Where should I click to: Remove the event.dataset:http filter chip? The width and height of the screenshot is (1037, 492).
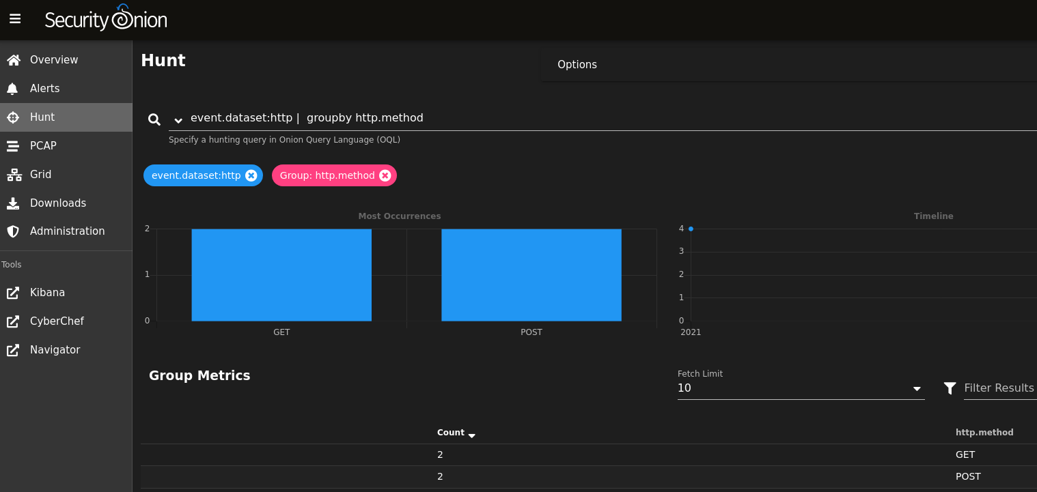point(251,175)
